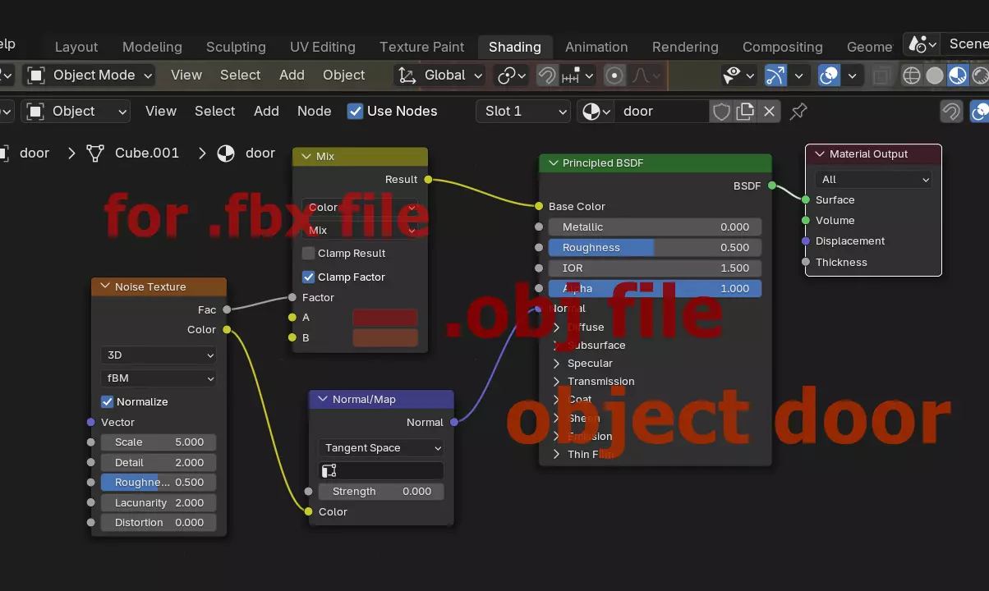
Task: Toggle the pin icon in node editor header
Action: (798, 112)
